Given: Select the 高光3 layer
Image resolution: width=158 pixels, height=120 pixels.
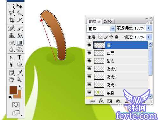Looking at the screenshot, I should pos(117,69).
